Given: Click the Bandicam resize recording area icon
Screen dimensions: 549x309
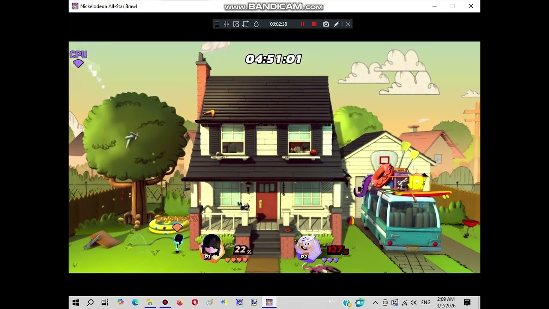Looking at the screenshot, I should coord(246,24).
